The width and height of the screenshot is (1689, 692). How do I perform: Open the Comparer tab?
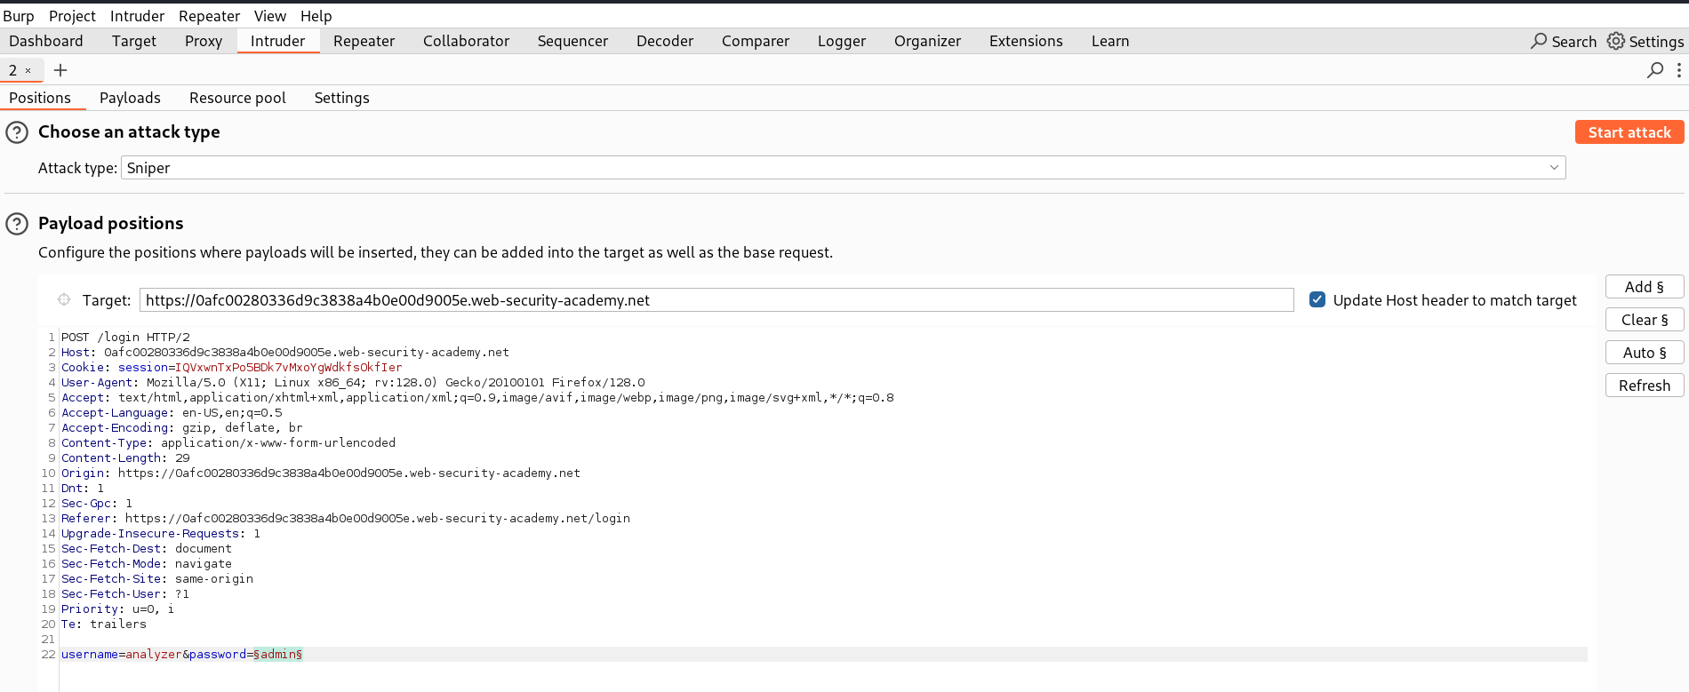pos(756,41)
